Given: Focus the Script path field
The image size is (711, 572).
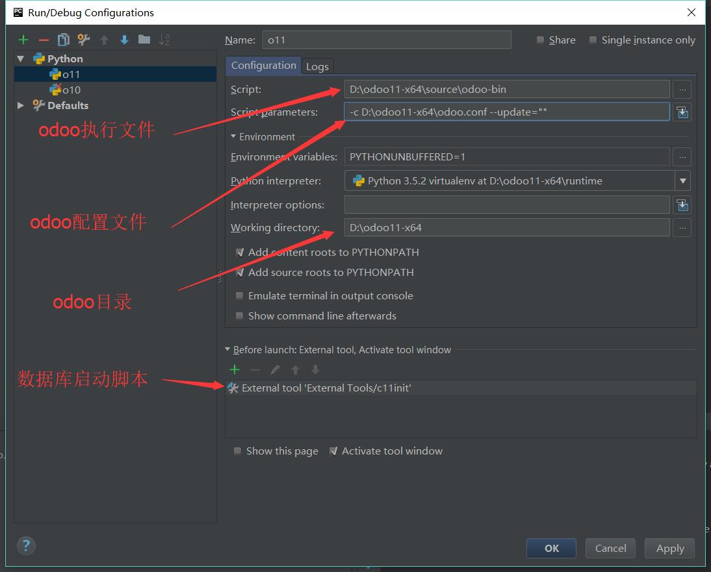Looking at the screenshot, I should (x=507, y=89).
